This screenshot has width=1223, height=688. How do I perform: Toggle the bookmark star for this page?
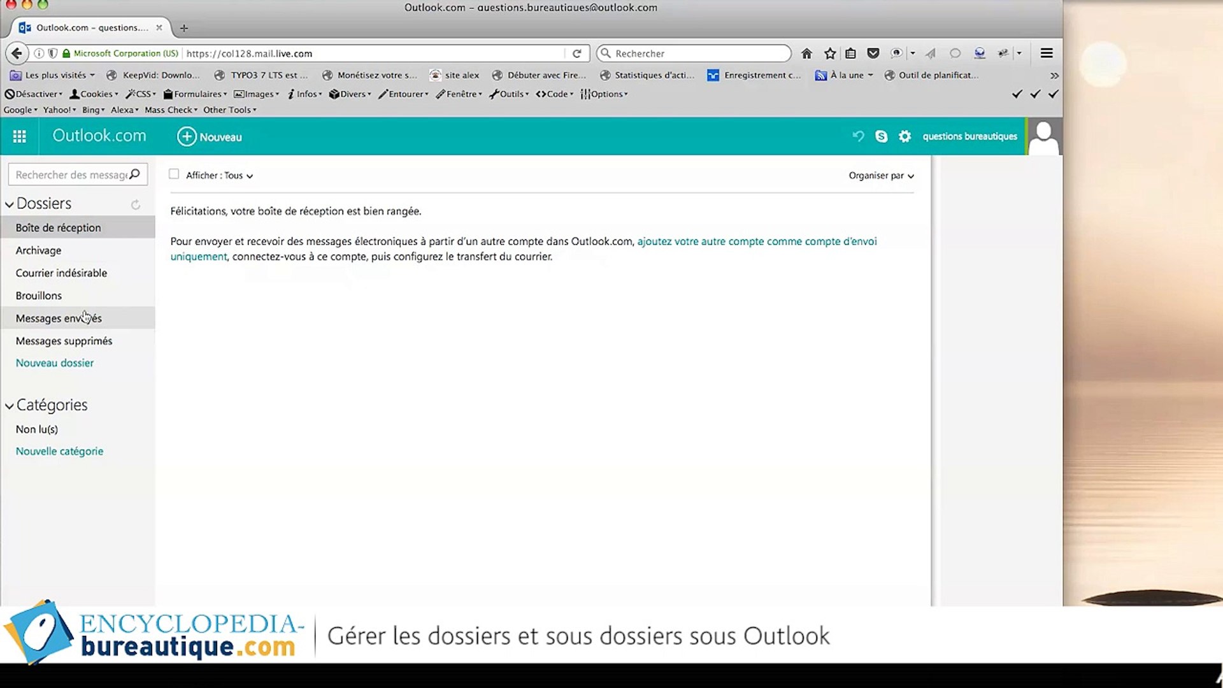(x=829, y=54)
